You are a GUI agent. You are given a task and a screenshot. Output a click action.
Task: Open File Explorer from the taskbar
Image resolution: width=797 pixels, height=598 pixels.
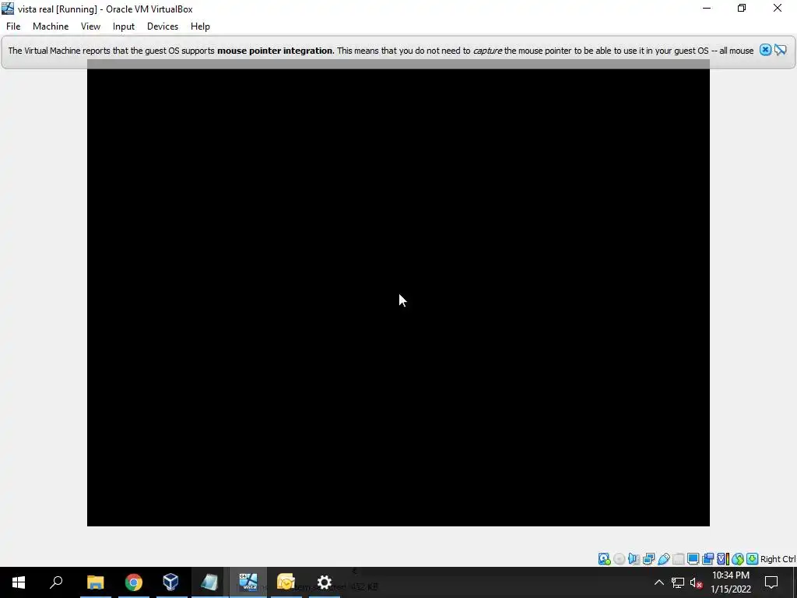(95, 582)
